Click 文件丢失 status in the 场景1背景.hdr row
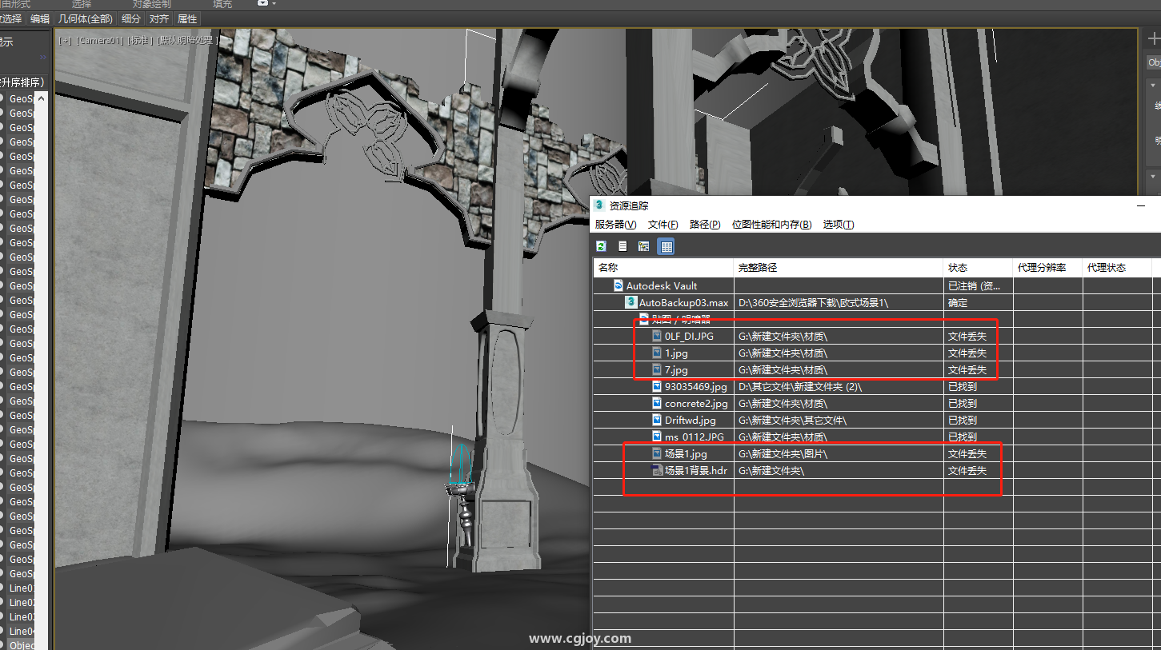 tap(967, 470)
